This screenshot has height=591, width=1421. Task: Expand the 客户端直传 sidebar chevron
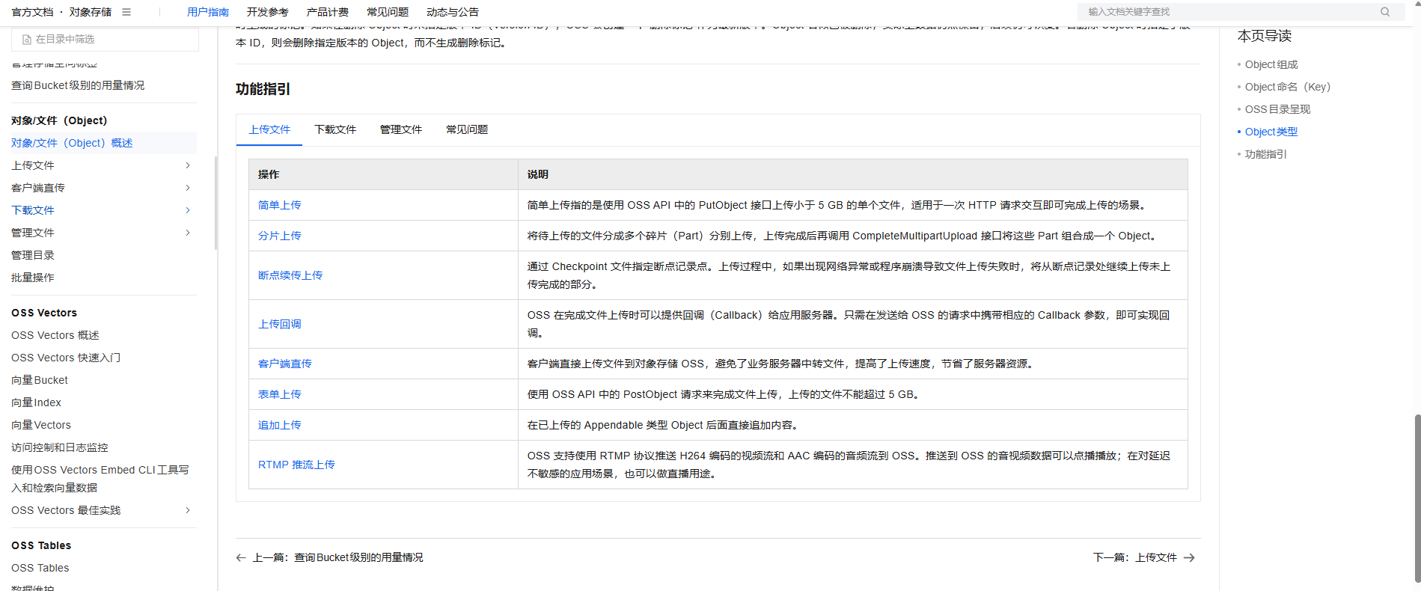click(188, 188)
